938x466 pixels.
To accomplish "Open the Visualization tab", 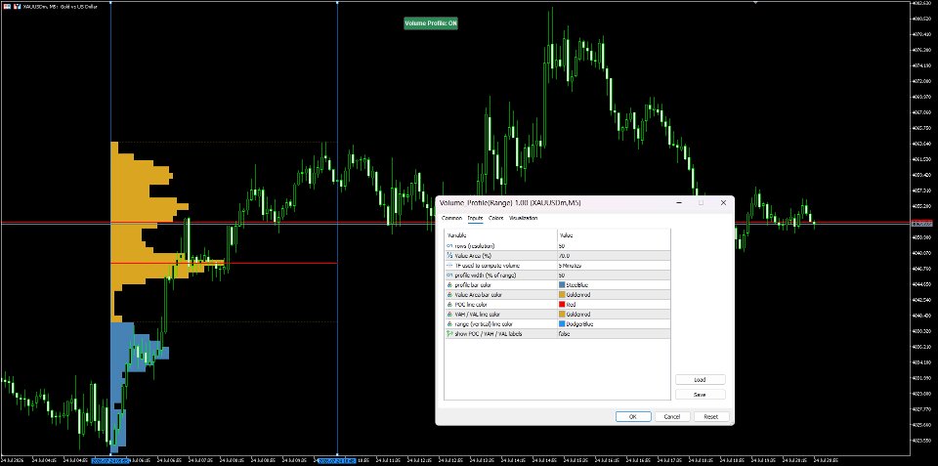I will [523, 218].
